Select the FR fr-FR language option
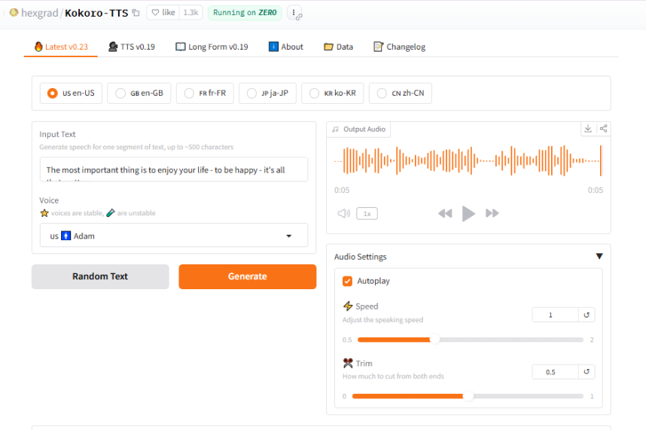This screenshot has height=430, width=646. 205,93
